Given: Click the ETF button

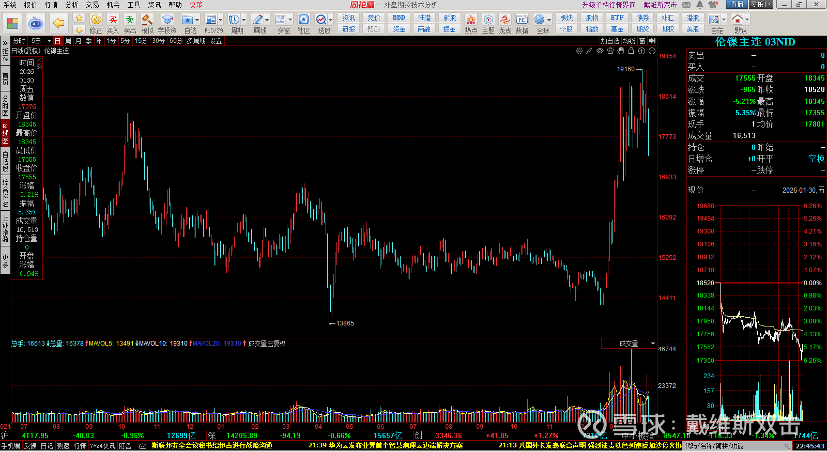Looking at the screenshot, I should [x=617, y=18].
